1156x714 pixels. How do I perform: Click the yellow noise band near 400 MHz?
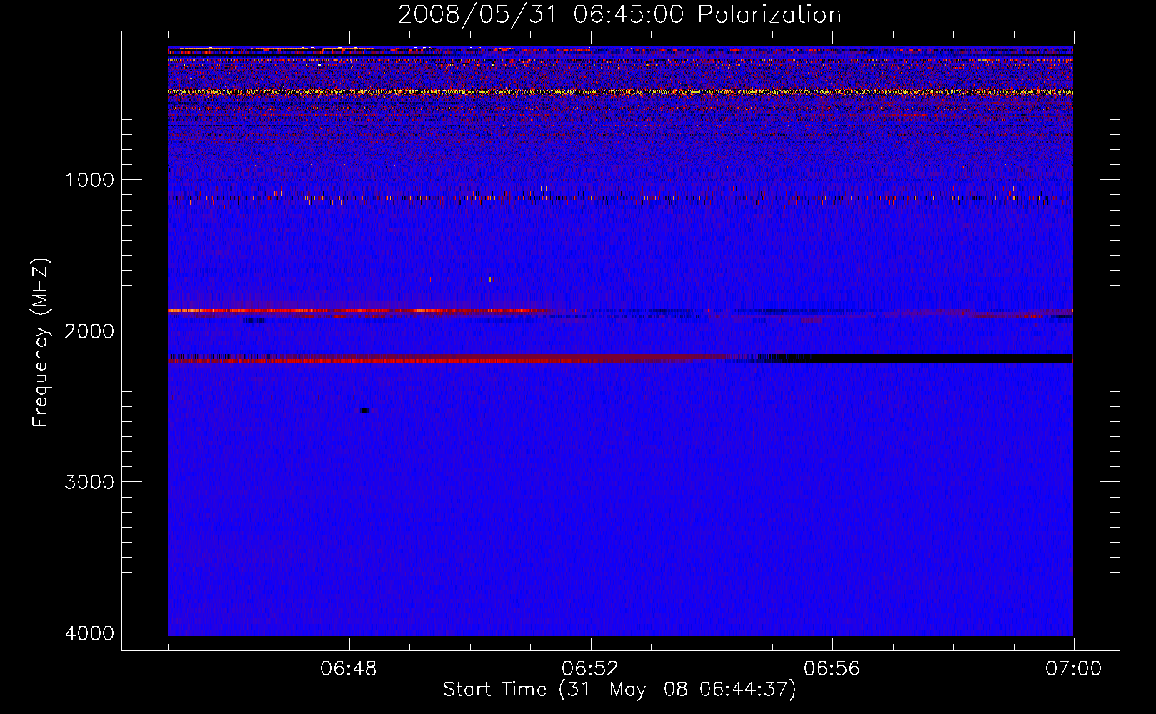coord(620,91)
